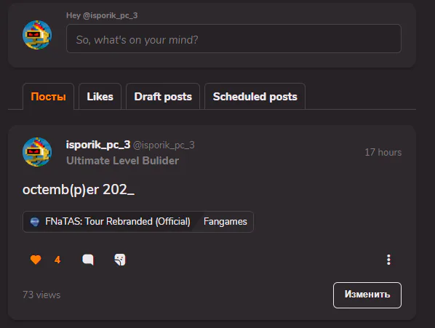
Task: Unlike the post via the orange heart icon
Action: (36, 260)
